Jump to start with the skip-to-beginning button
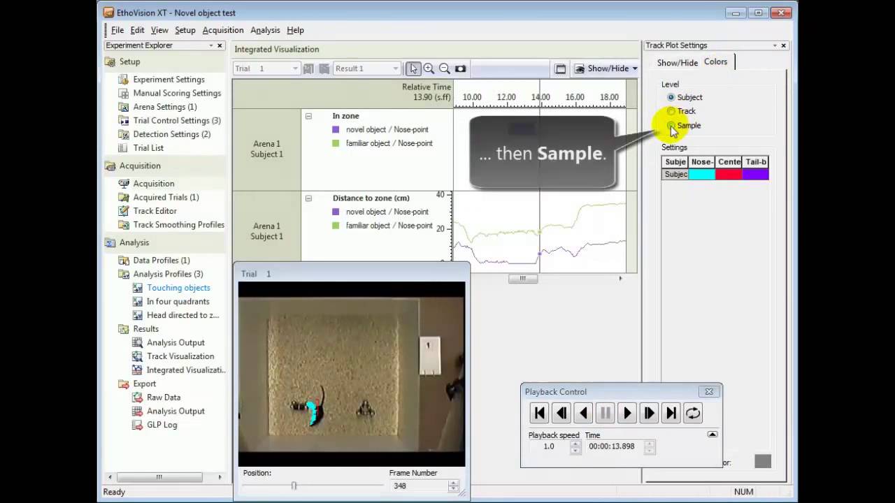The height and width of the screenshot is (503, 895). pyautogui.click(x=539, y=413)
